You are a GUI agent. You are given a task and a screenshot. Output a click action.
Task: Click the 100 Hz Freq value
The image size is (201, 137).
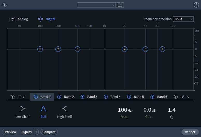click(x=125, y=110)
